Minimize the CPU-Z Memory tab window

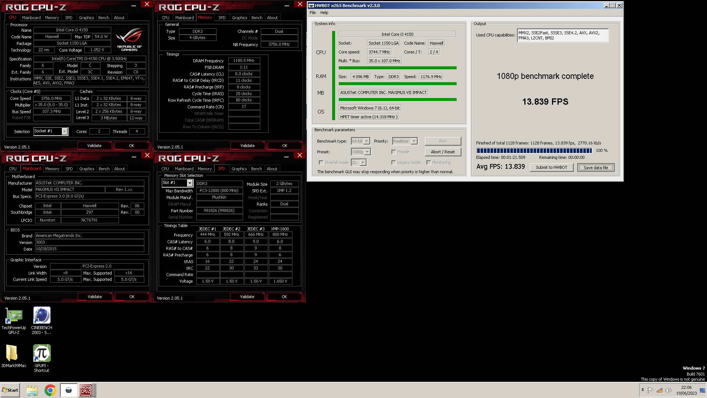click(x=287, y=6)
